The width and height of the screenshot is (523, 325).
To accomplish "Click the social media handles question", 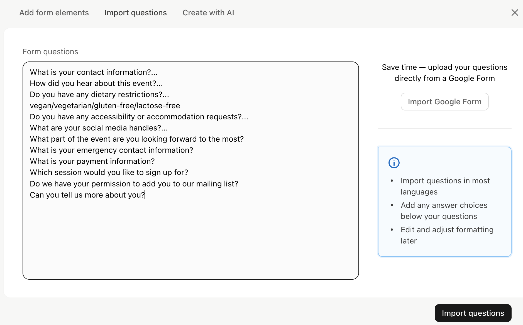I will [99, 128].
